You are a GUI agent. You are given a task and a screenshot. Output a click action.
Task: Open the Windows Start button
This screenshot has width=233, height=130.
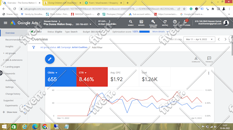tap(4, 127)
